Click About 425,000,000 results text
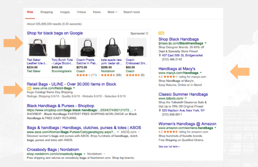Screen dimensions: 258x167 [x=54, y=24]
